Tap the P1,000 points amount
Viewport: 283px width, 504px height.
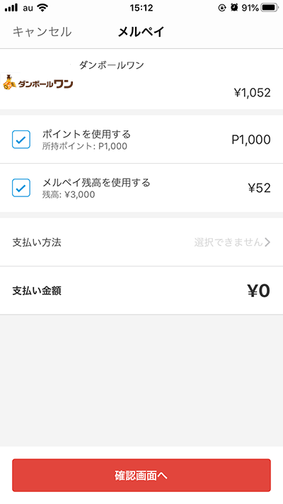click(x=251, y=140)
